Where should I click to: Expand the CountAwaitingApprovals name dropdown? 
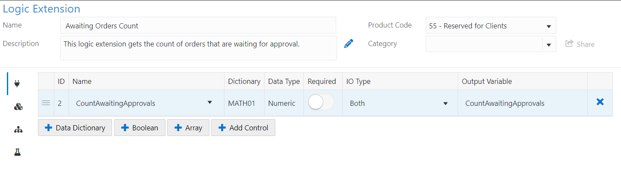click(x=209, y=102)
